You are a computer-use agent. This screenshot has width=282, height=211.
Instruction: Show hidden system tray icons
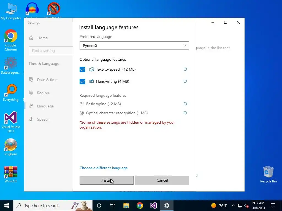(233, 206)
